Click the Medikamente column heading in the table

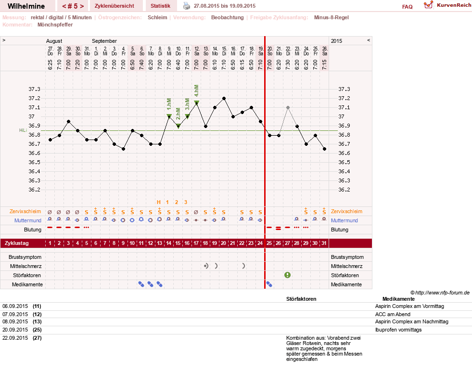(398, 299)
